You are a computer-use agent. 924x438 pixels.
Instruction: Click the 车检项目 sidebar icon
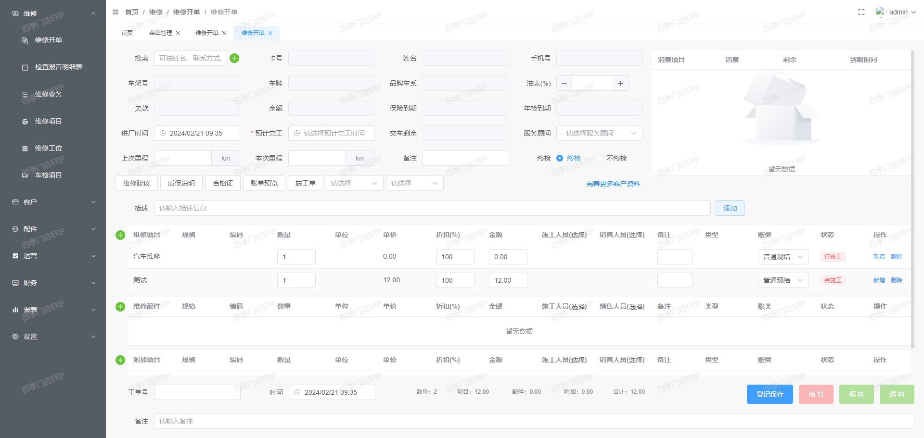pos(25,175)
